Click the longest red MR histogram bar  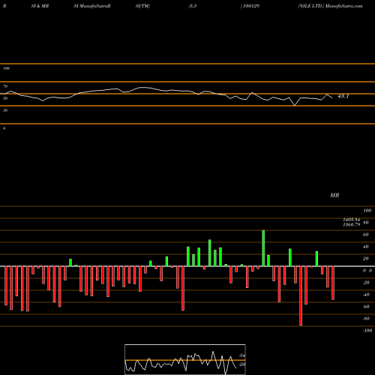(301, 295)
